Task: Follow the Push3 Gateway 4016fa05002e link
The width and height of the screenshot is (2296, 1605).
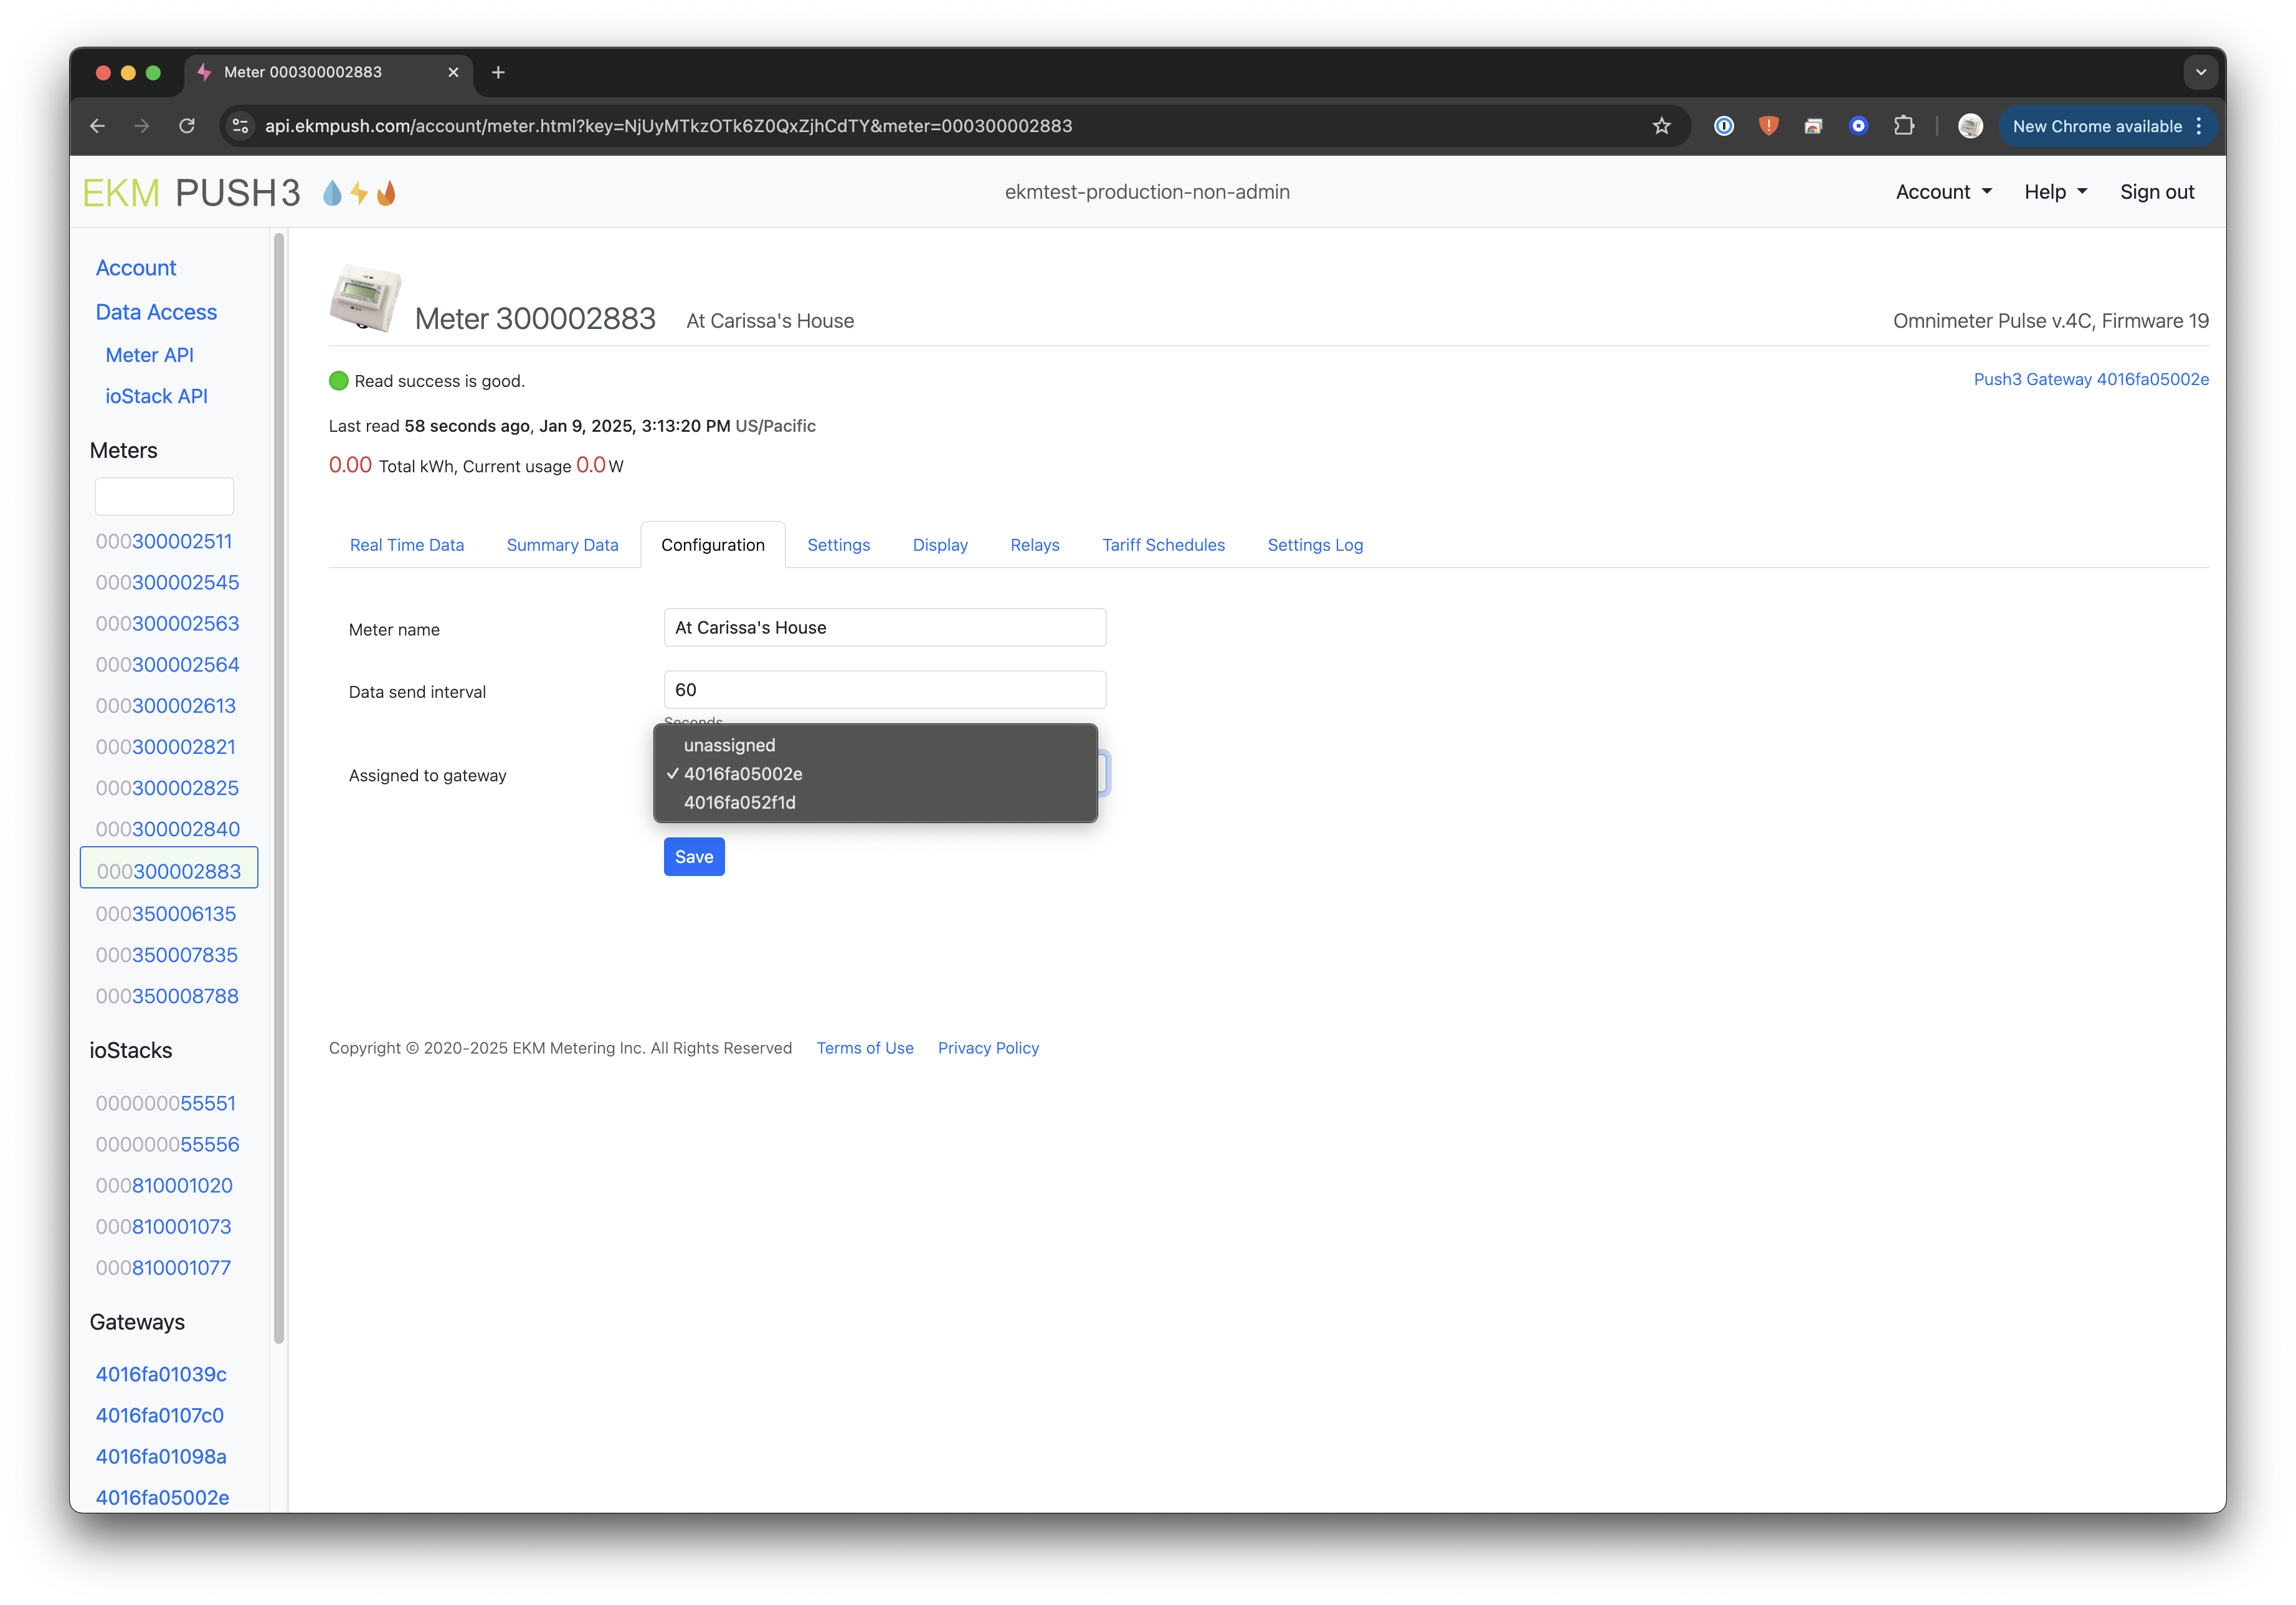Action: click(2090, 379)
